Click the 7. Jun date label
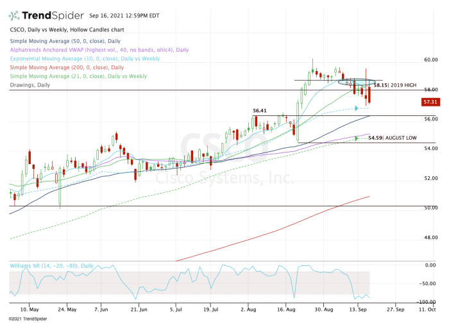The image size is (449, 323). click(x=101, y=310)
